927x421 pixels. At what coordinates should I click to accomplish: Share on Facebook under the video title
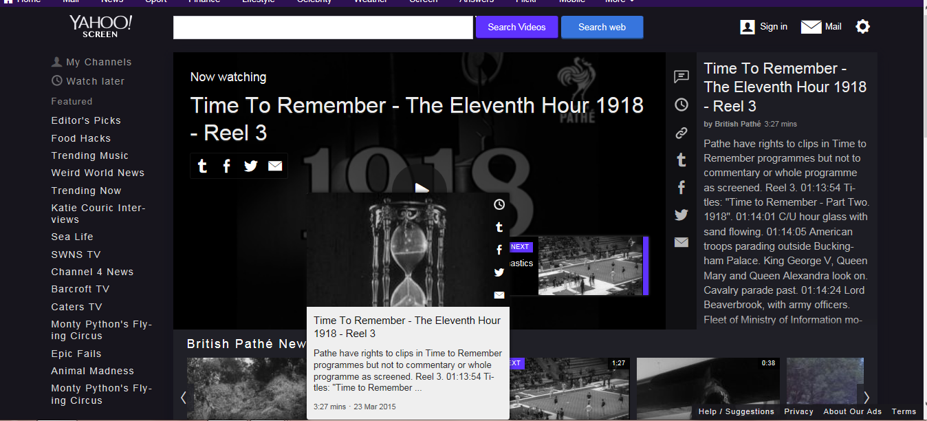coord(226,166)
